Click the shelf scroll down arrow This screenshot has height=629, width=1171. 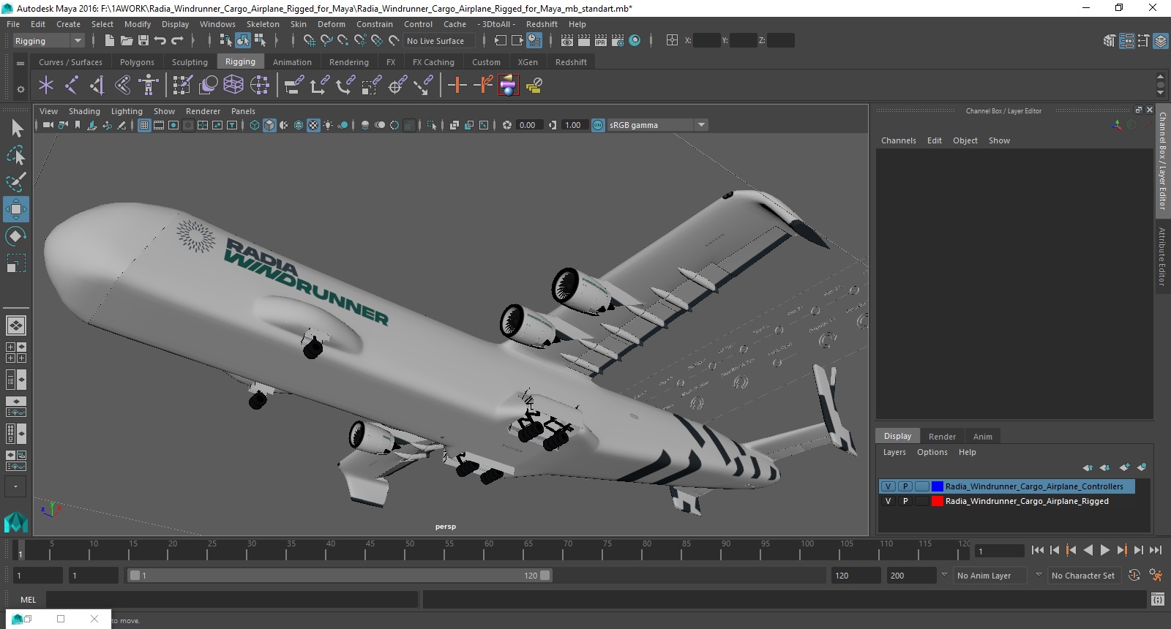pyautogui.click(x=1160, y=93)
